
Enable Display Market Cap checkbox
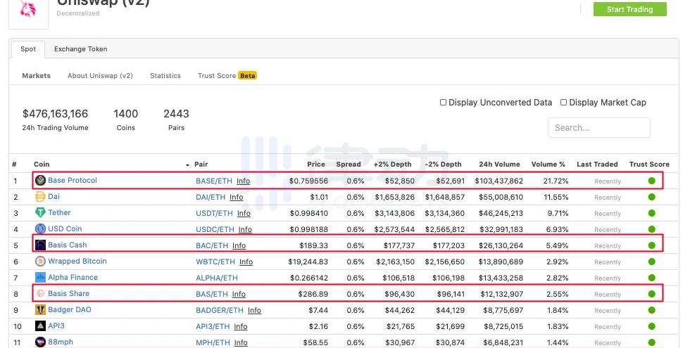563,103
